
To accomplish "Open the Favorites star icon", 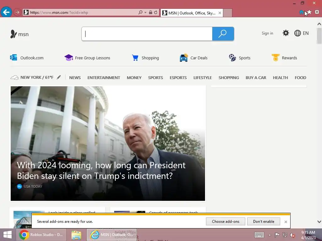I will pos(309,12).
